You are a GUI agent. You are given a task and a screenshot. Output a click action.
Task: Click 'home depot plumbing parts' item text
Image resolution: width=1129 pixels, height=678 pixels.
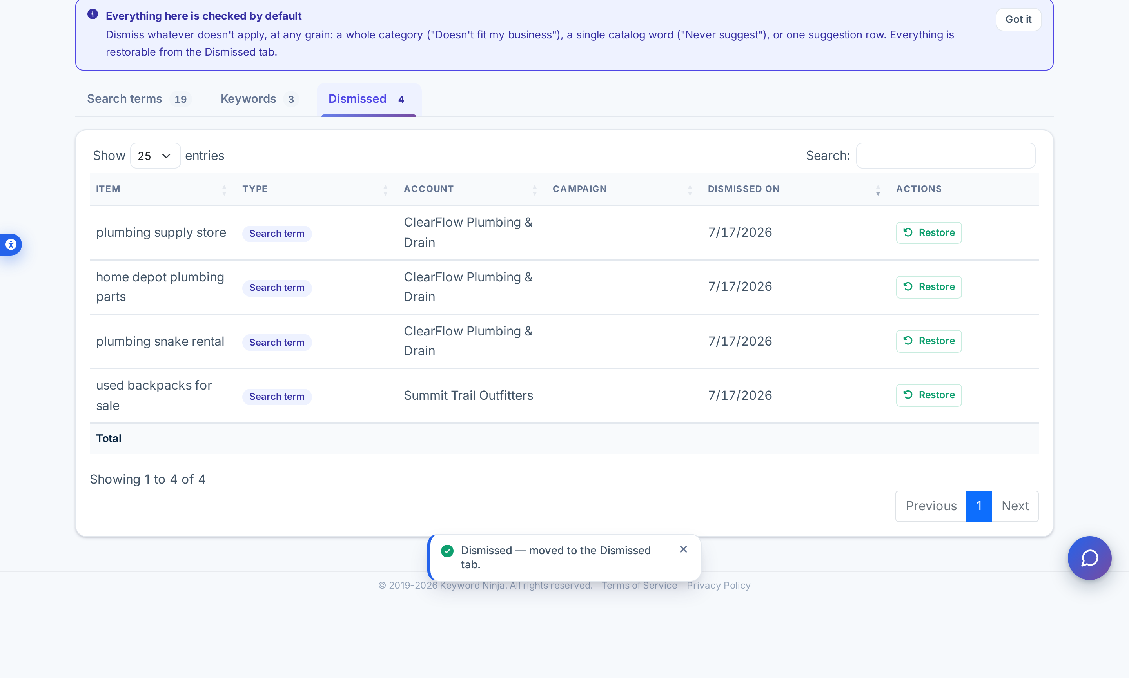click(160, 287)
